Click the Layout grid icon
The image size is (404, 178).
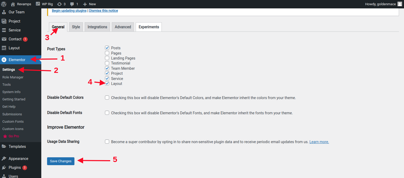click(4, 48)
